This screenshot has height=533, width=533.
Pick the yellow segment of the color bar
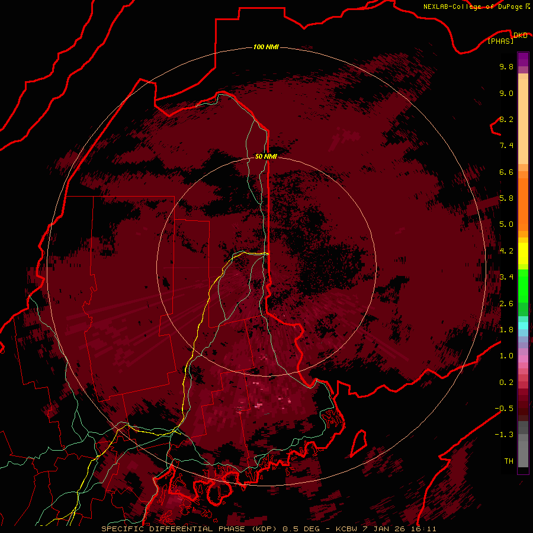pyautogui.click(x=523, y=253)
